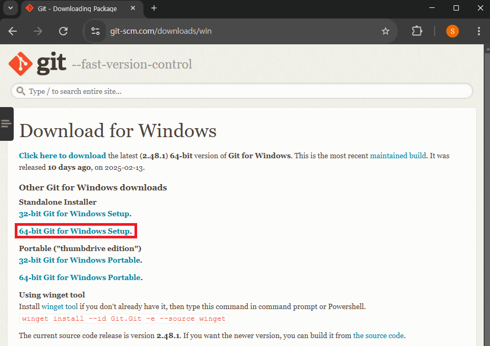Open a new browser tab
This screenshot has width=490, height=346.
point(153,8)
